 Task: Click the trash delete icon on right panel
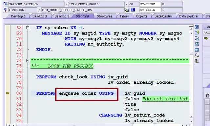(x=207, y=95)
